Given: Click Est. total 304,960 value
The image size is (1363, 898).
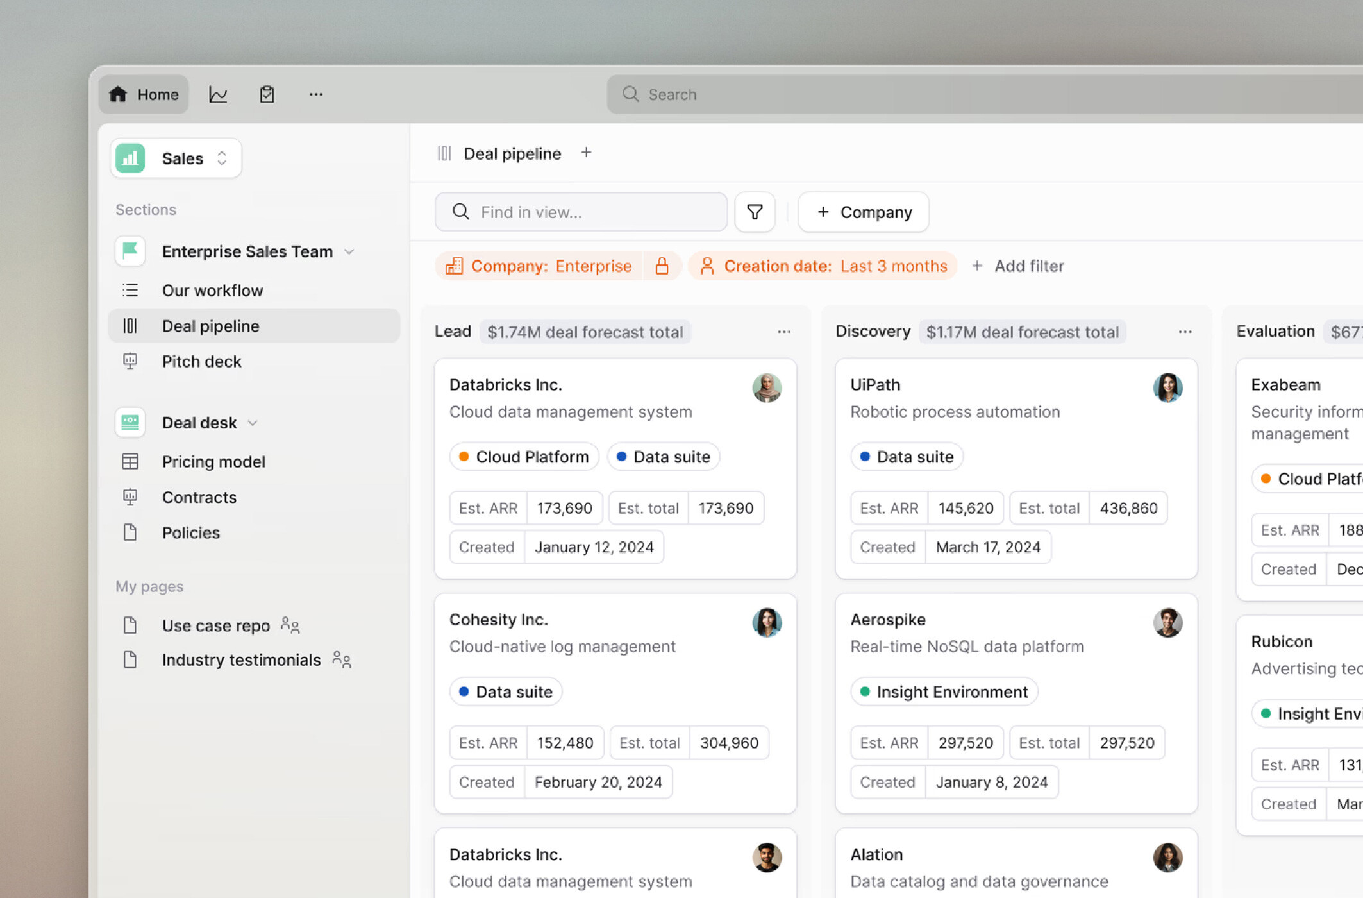Looking at the screenshot, I should point(729,743).
